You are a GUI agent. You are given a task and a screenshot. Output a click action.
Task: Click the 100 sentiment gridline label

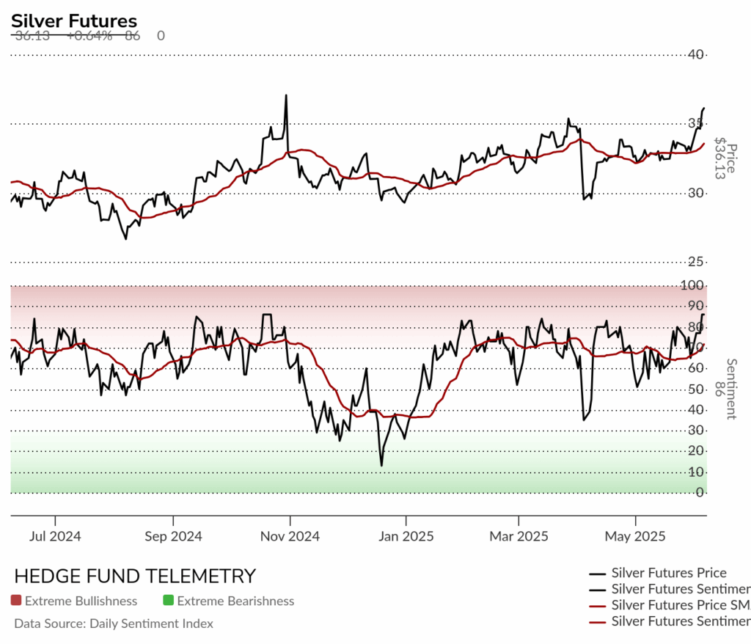click(x=692, y=285)
